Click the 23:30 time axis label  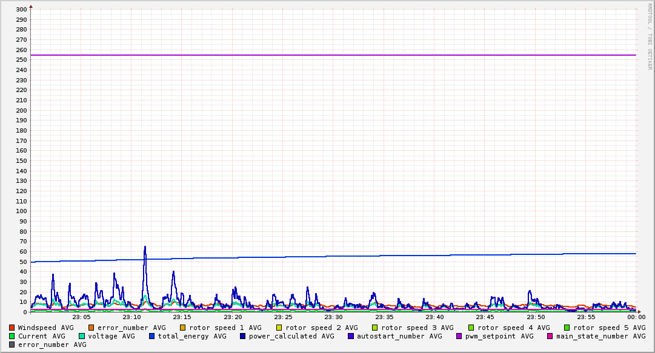coord(333,317)
